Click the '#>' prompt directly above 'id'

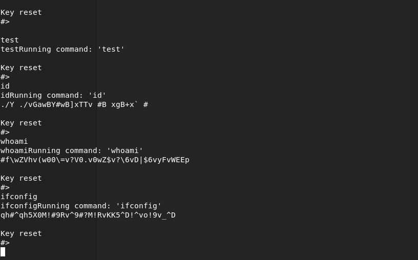[5, 77]
